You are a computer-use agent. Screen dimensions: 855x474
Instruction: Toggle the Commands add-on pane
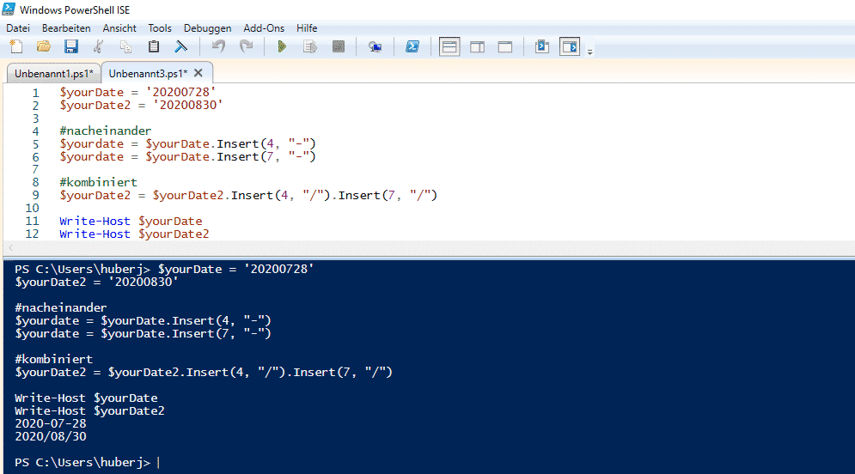(570, 47)
